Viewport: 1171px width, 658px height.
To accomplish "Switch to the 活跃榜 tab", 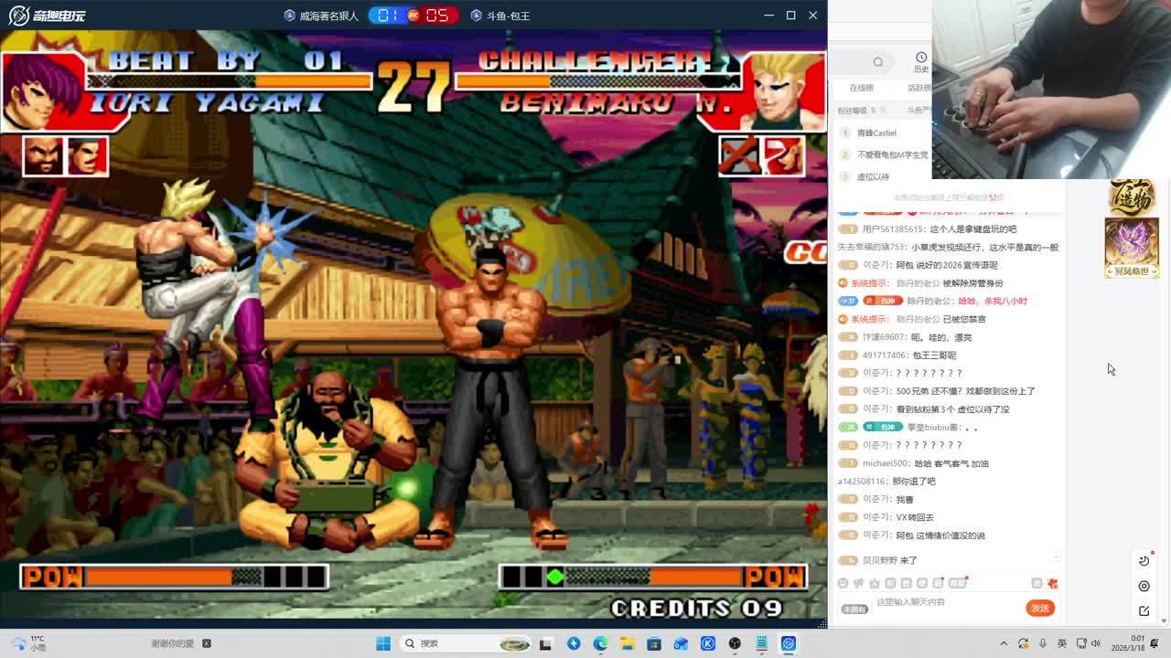I will 918,88.
